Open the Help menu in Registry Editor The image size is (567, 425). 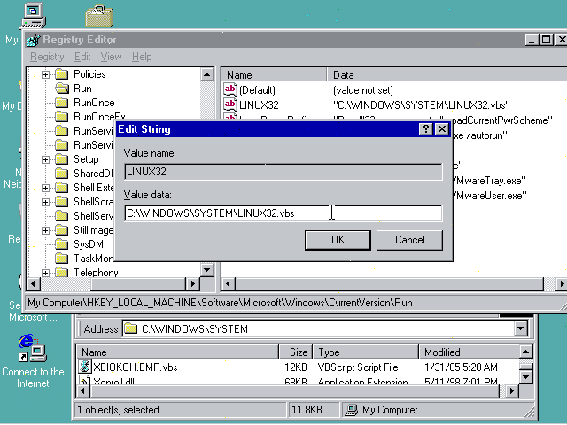point(142,57)
